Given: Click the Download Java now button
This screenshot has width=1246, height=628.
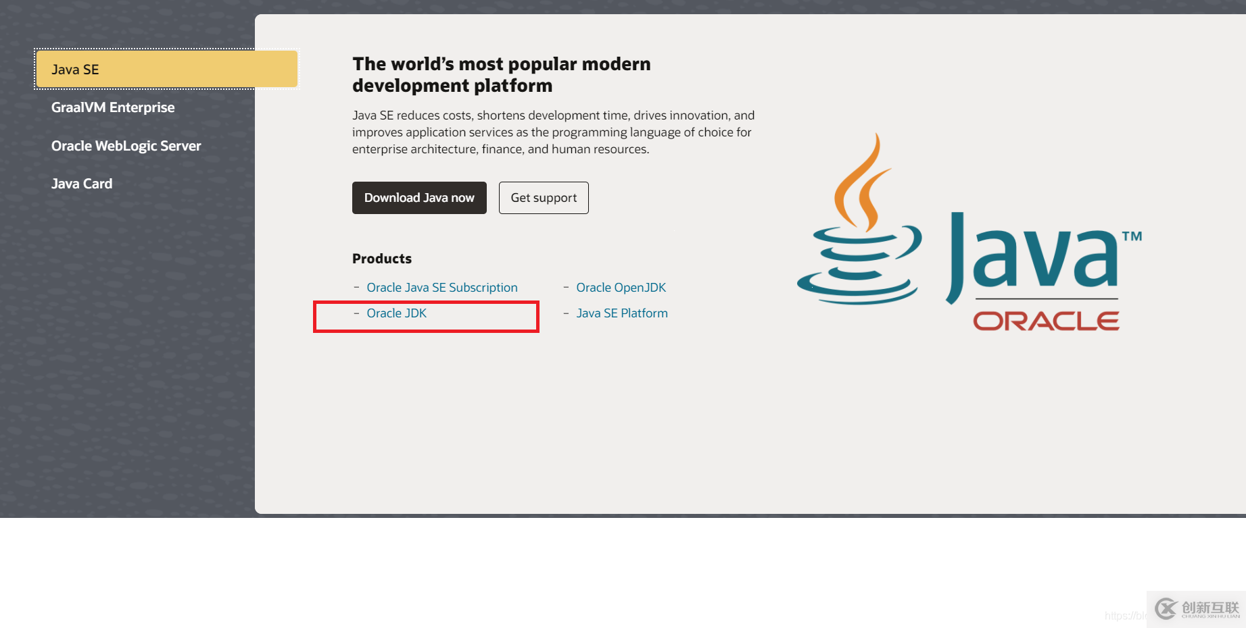Looking at the screenshot, I should 419,198.
